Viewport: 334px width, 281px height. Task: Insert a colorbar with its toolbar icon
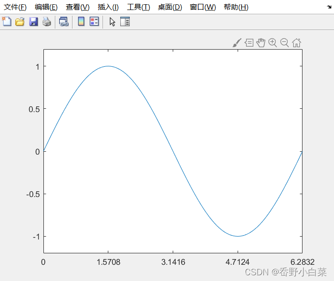pyautogui.click(x=81, y=21)
